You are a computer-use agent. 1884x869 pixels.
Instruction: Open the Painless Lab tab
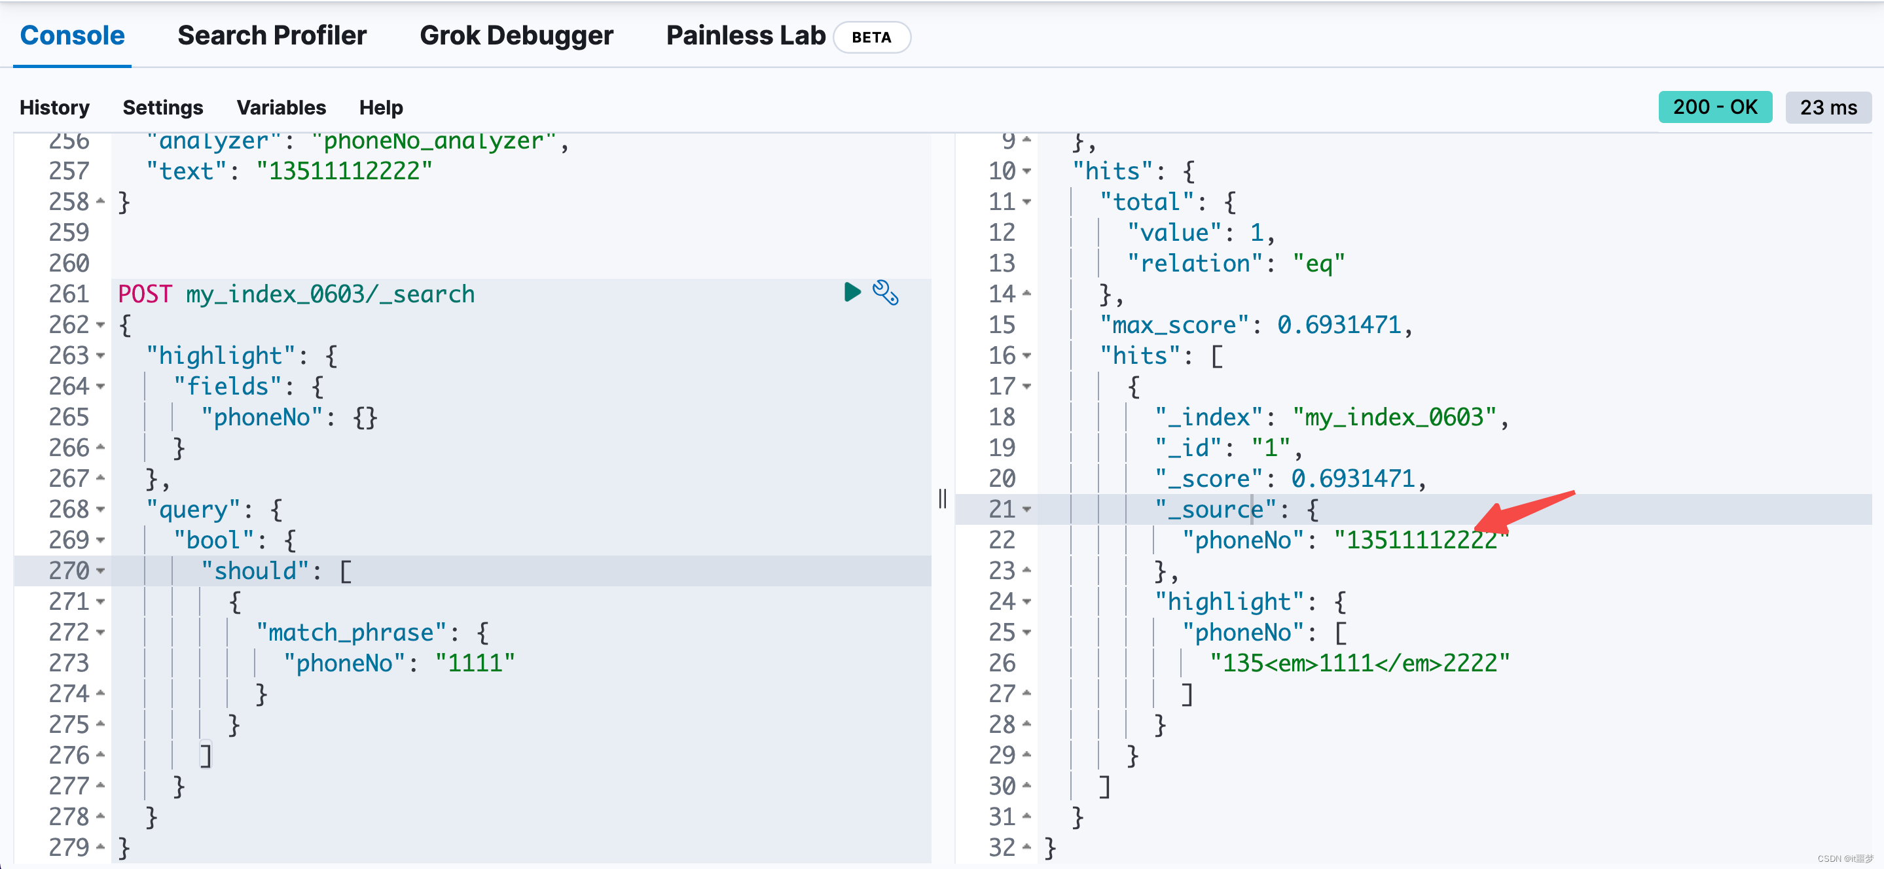(745, 35)
